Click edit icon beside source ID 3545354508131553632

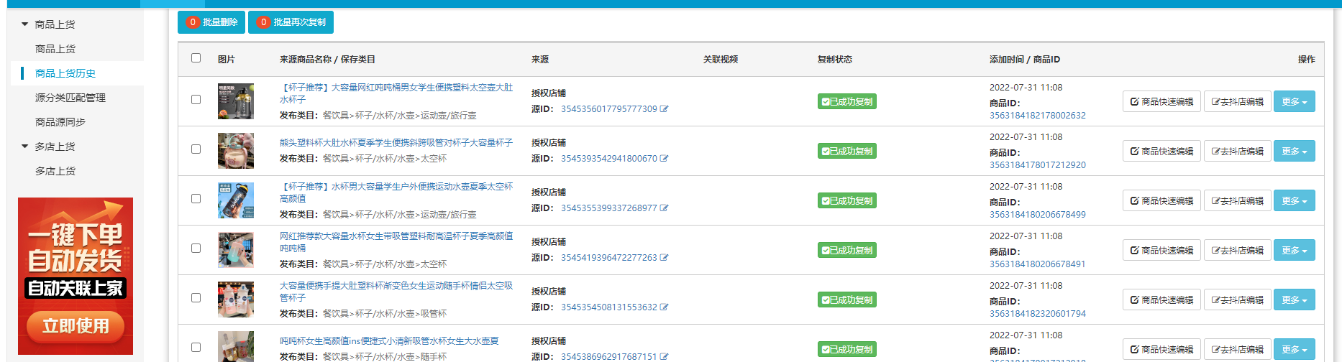(x=664, y=307)
